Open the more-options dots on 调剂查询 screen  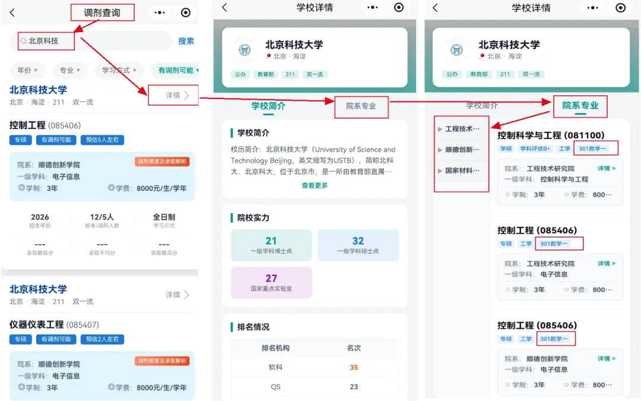(160, 12)
